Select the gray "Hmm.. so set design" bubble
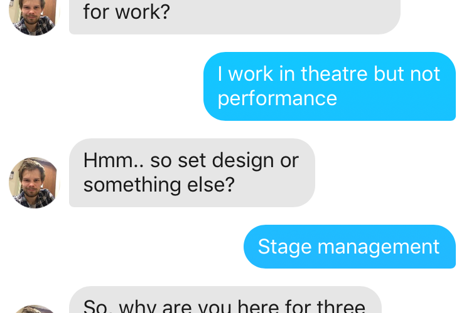469x313 pixels. 191,172
